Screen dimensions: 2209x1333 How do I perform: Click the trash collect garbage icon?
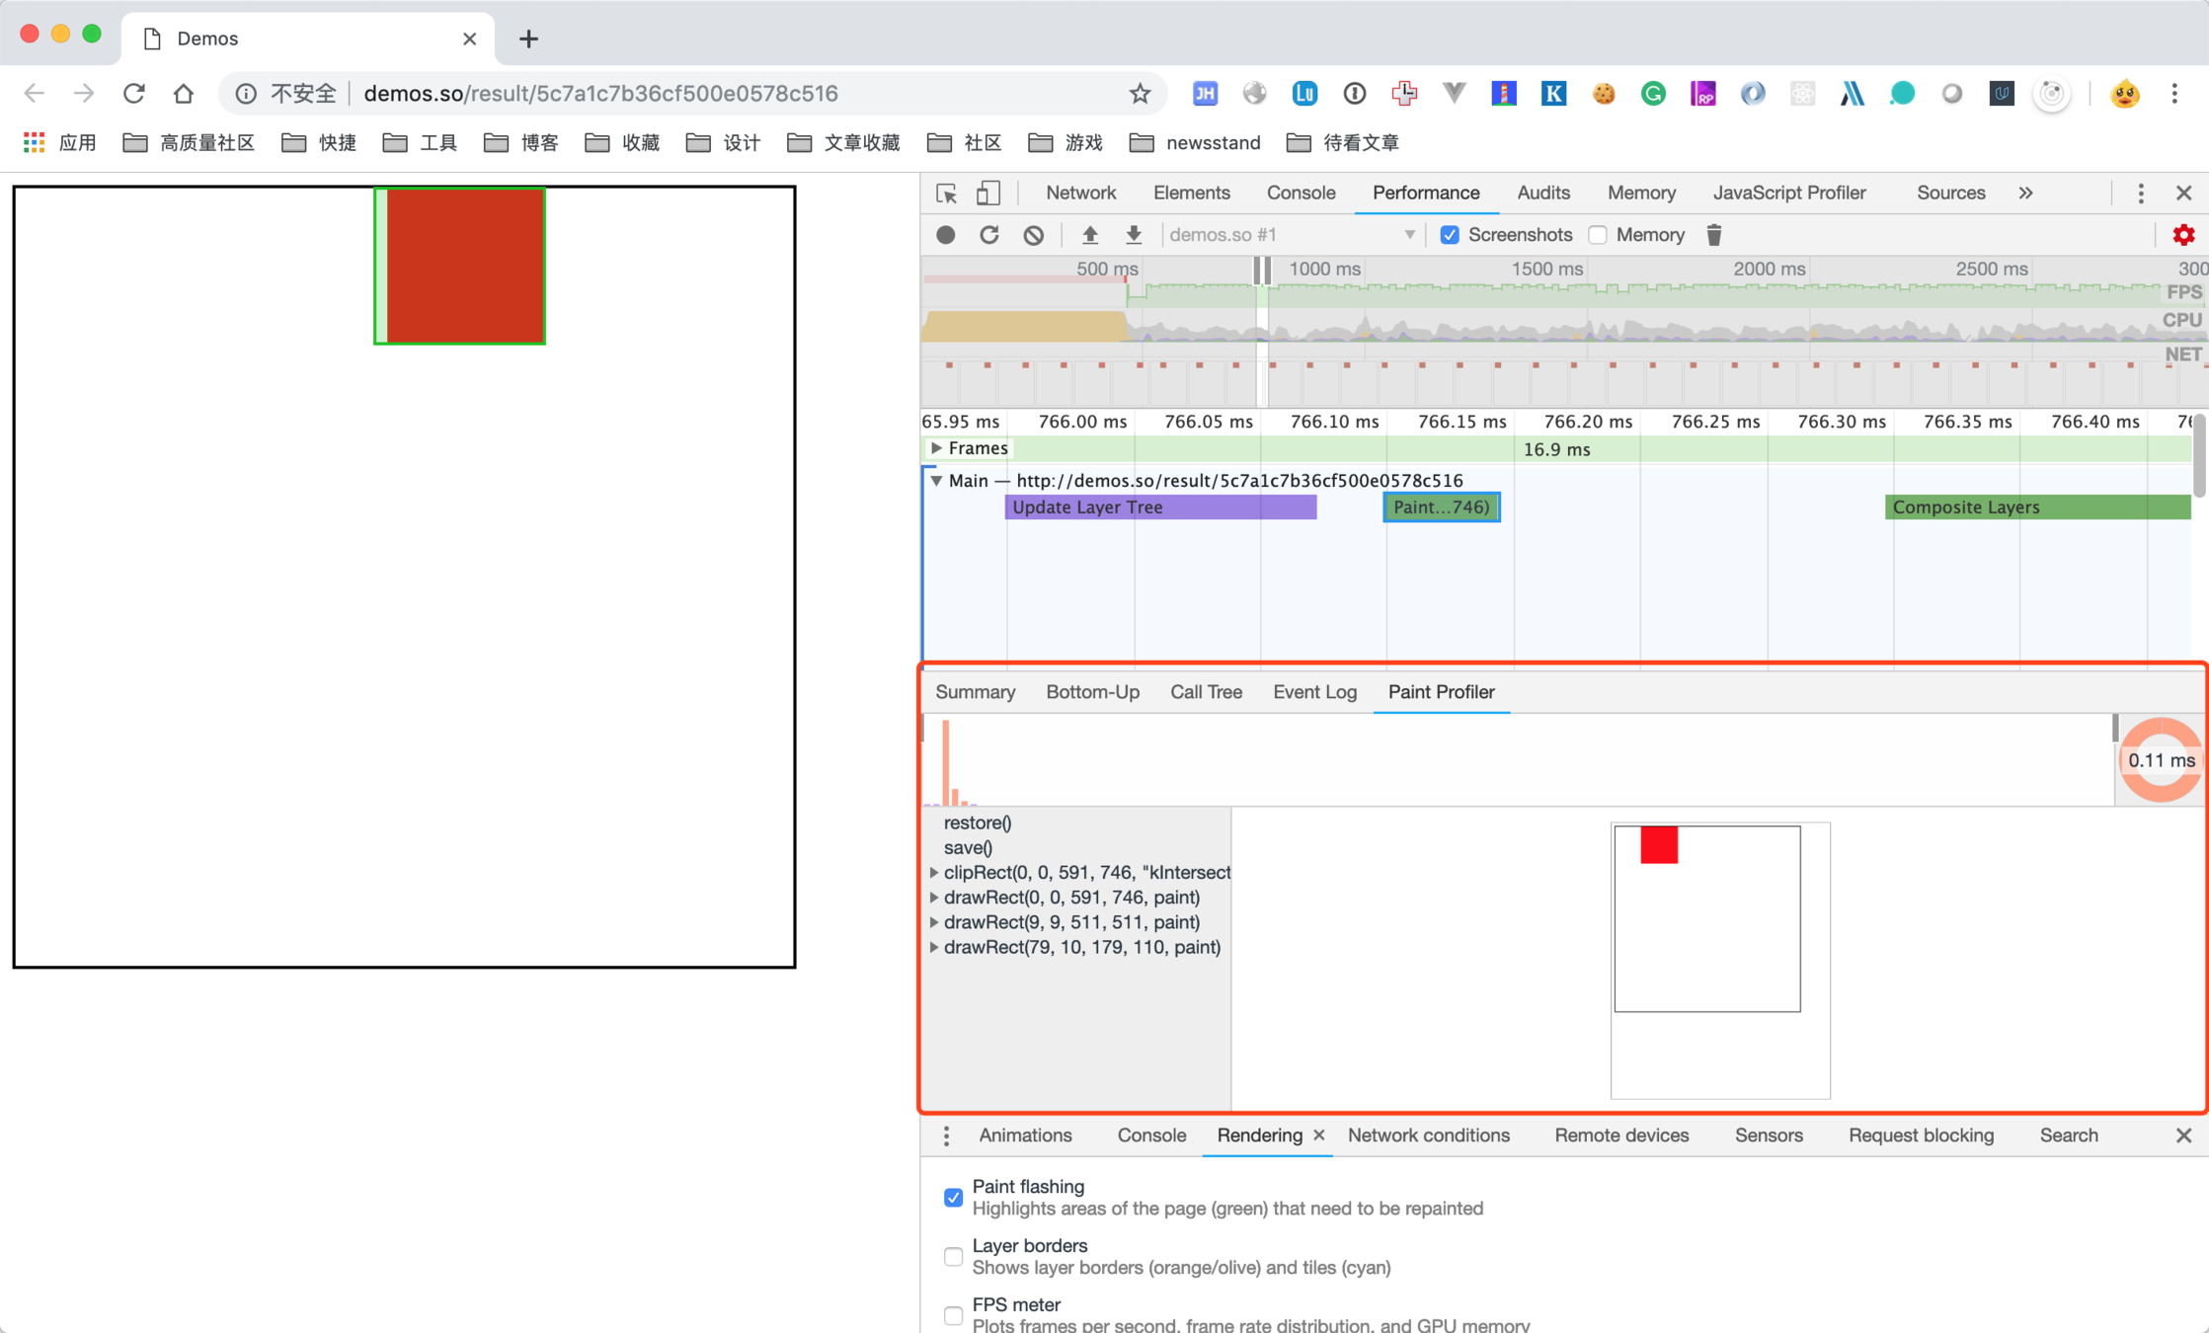click(1714, 235)
